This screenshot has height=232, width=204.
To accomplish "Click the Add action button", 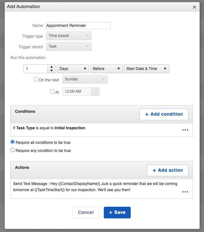I will pyautogui.click(x=168, y=170).
